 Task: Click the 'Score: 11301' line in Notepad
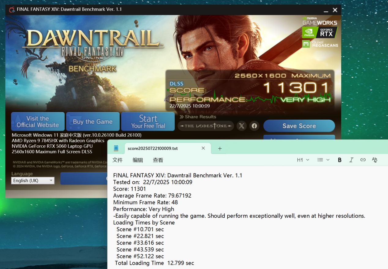(x=129, y=189)
